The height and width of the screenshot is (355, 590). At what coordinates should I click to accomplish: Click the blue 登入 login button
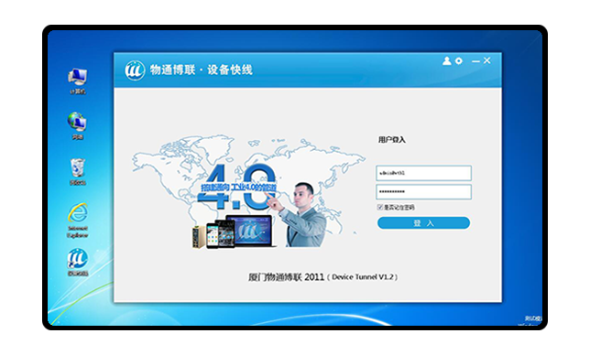(x=423, y=223)
